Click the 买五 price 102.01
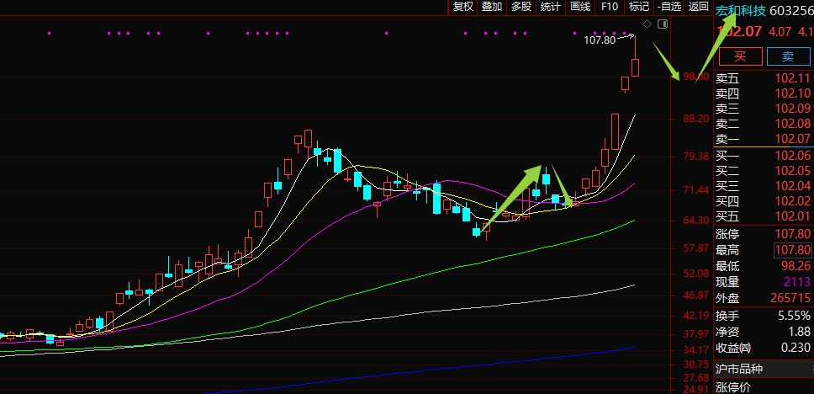The width and height of the screenshot is (814, 394). point(792,216)
